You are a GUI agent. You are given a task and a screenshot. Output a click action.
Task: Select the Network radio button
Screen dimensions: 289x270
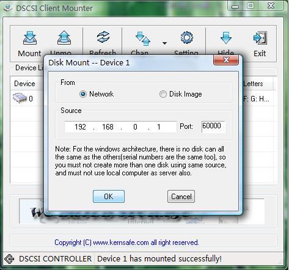tap(83, 94)
